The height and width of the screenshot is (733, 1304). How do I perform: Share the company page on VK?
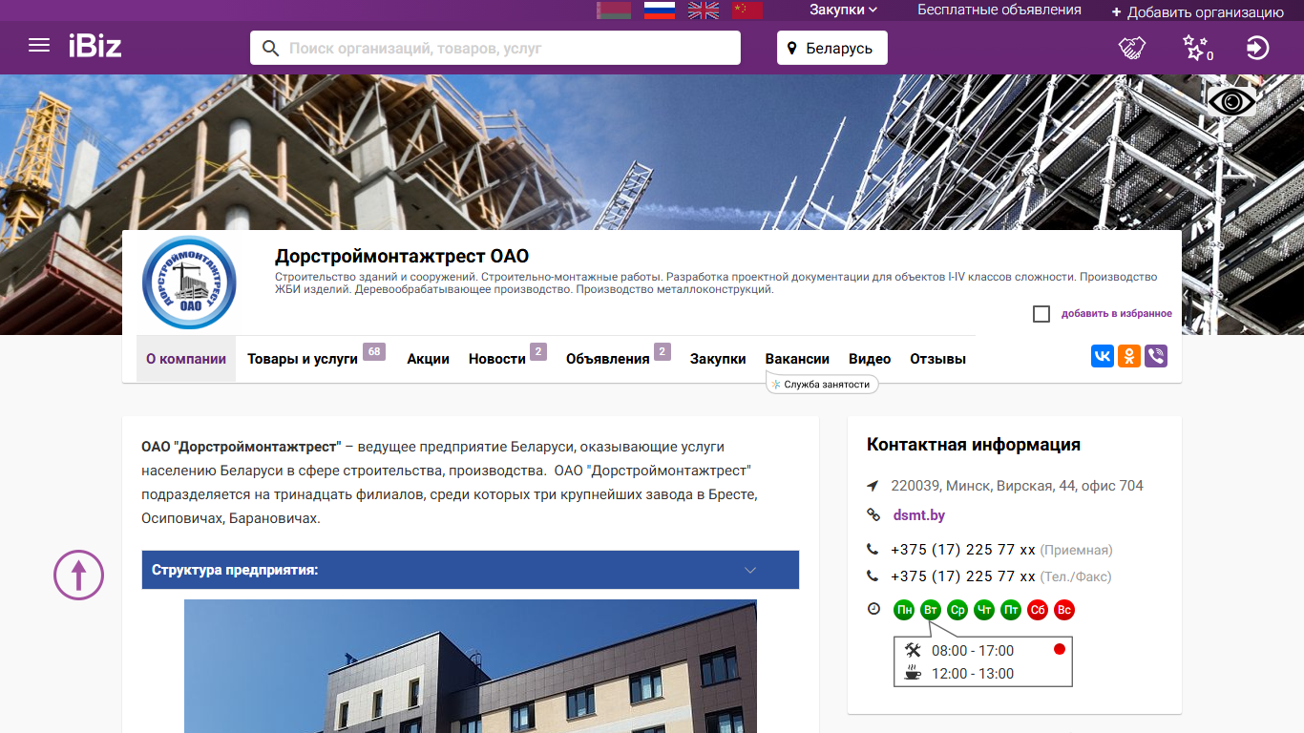[1103, 357]
